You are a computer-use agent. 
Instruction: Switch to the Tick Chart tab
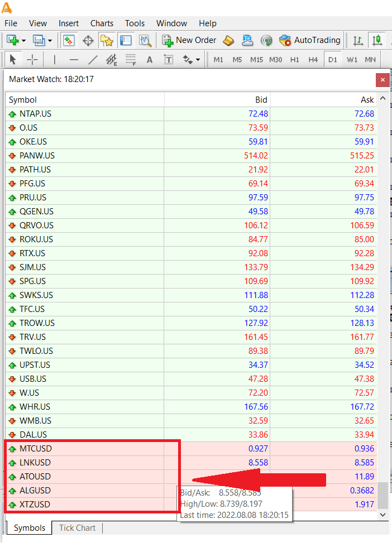(x=77, y=528)
